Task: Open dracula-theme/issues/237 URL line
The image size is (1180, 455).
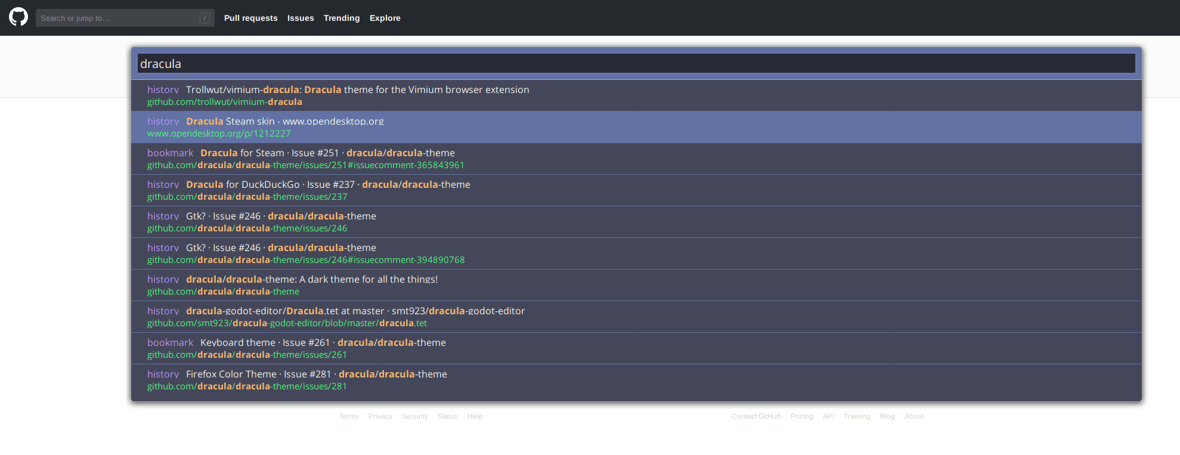Action: pos(247,197)
